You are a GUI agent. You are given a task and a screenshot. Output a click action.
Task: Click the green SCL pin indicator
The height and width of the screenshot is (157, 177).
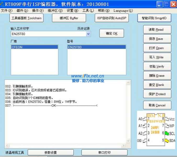[x=167, y=133]
